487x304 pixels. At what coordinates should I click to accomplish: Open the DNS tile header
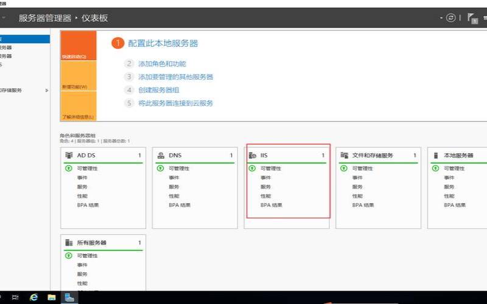coord(195,155)
